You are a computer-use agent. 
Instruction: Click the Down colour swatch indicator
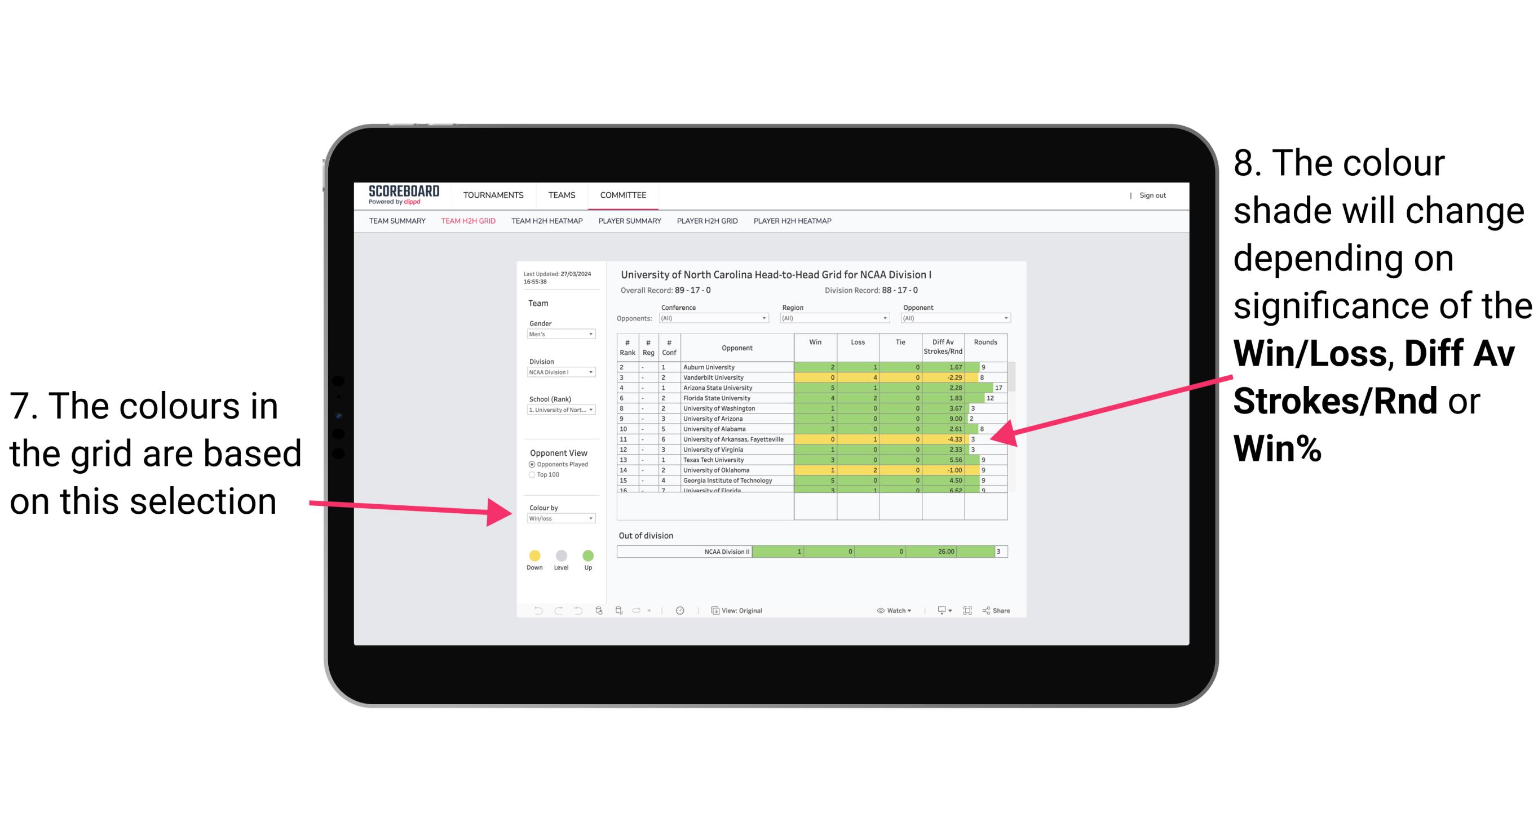tap(533, 553)
